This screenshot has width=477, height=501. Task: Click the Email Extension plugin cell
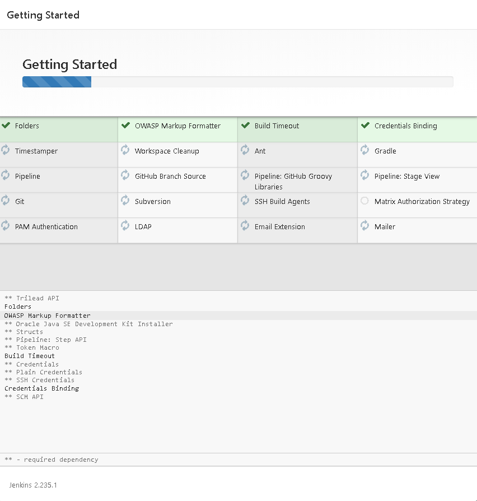[280, 226]
